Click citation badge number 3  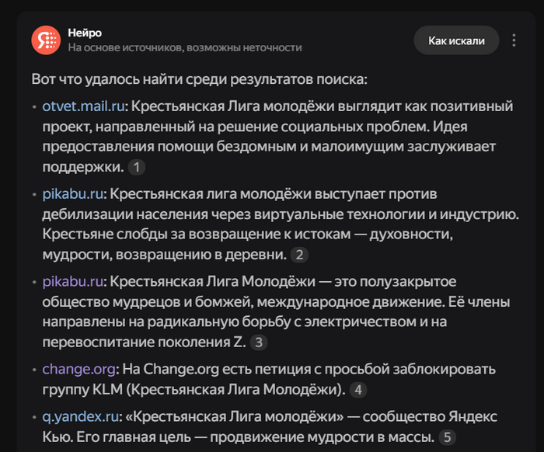(259, 342)
